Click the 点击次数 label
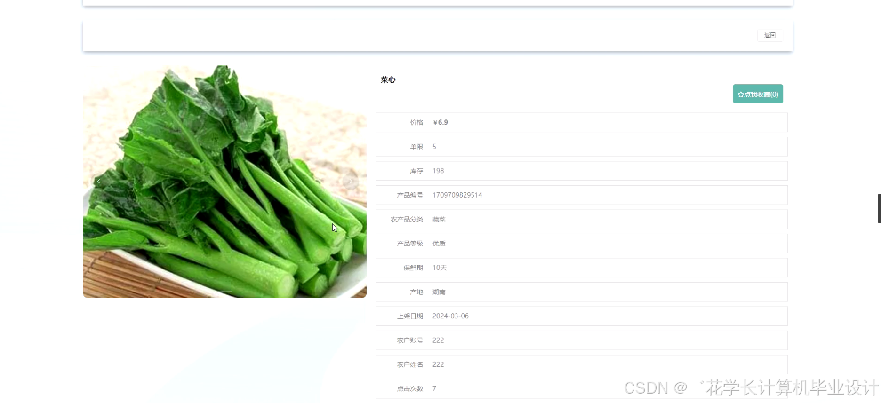 [x=410, y=389]
